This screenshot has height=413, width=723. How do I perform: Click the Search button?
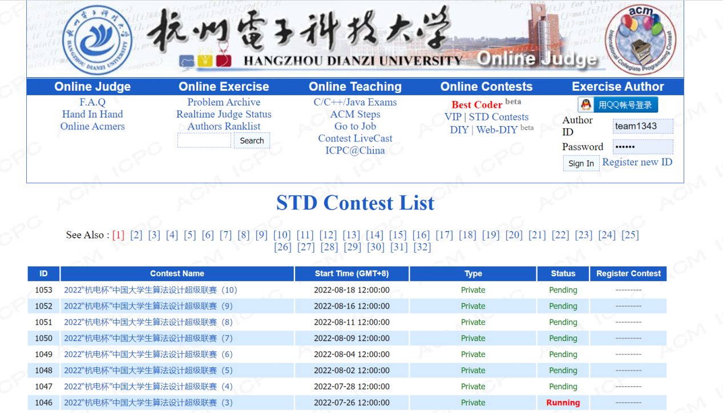[252, 140]
